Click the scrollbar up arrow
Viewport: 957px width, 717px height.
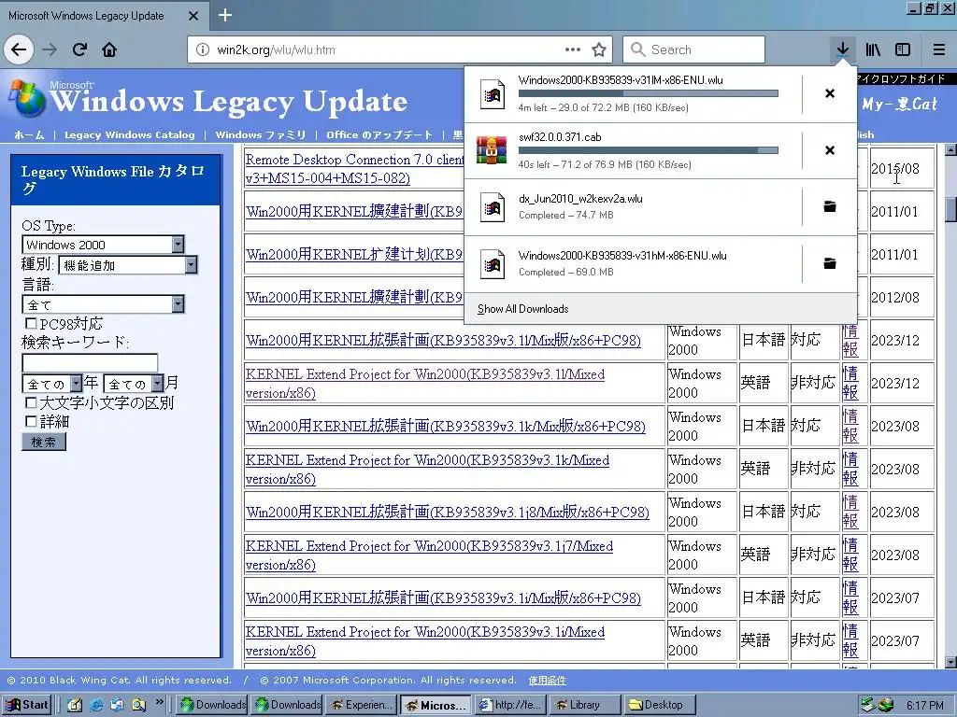(950, 150)
